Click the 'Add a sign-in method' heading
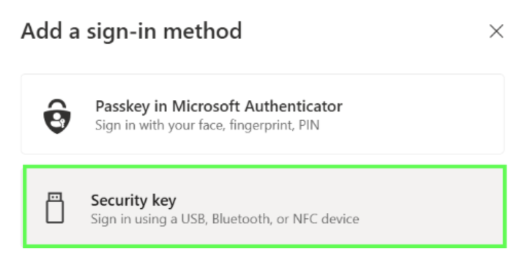 (x=132, y=31)
